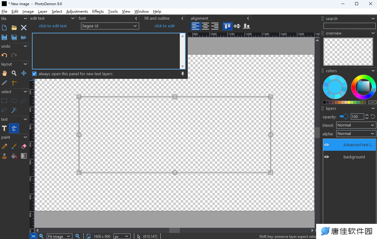Open the Effects menu

click(x=98, y=12)
